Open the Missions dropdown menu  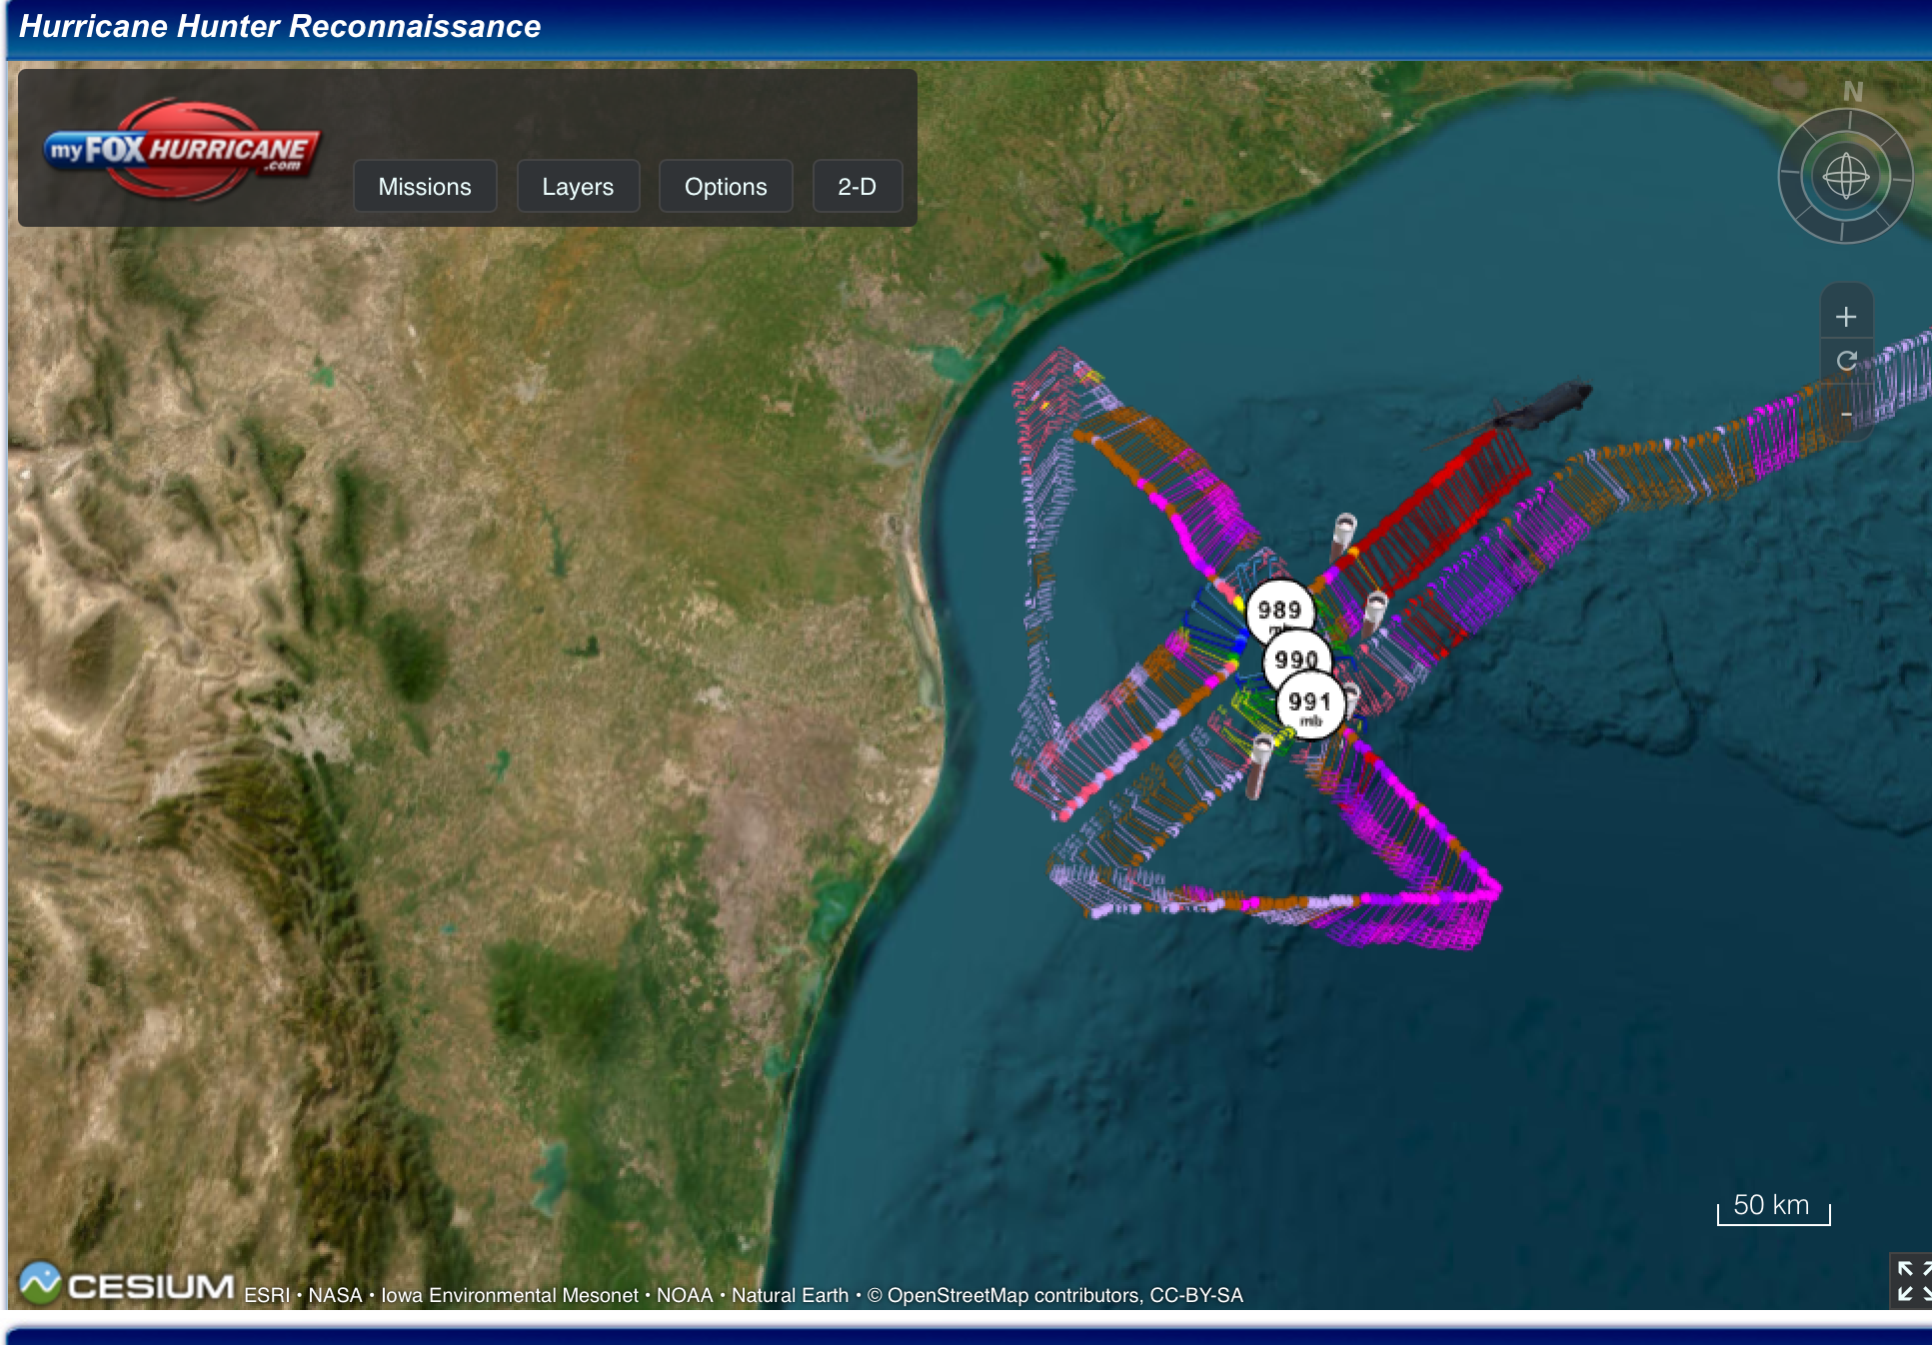[425, 187]
